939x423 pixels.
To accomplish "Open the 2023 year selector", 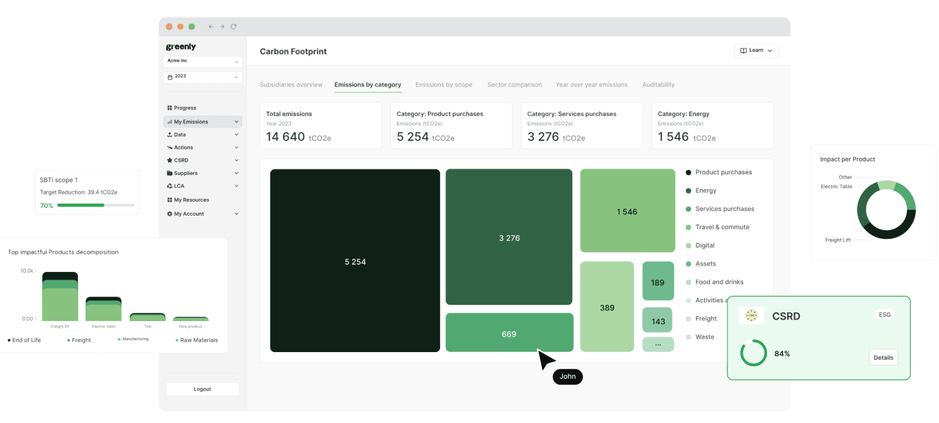I will [x=202, y=76].
